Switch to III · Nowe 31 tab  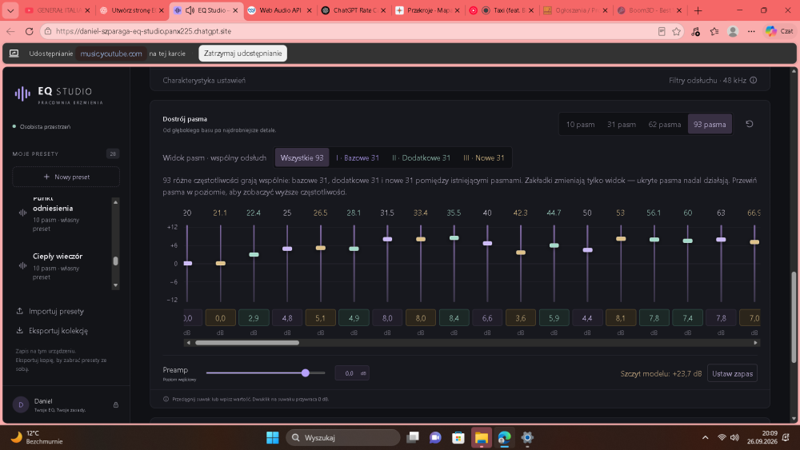484,158
